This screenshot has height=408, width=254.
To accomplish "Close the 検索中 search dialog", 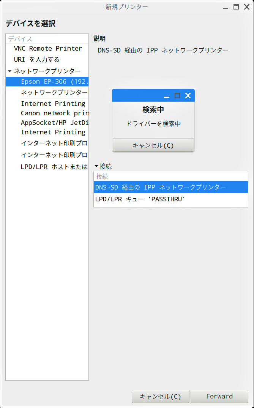I will tap(188, 96).
